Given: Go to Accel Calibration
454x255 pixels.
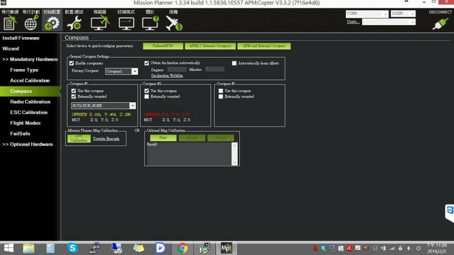Looking at the screenshot, I should click(x=30, y=81).
